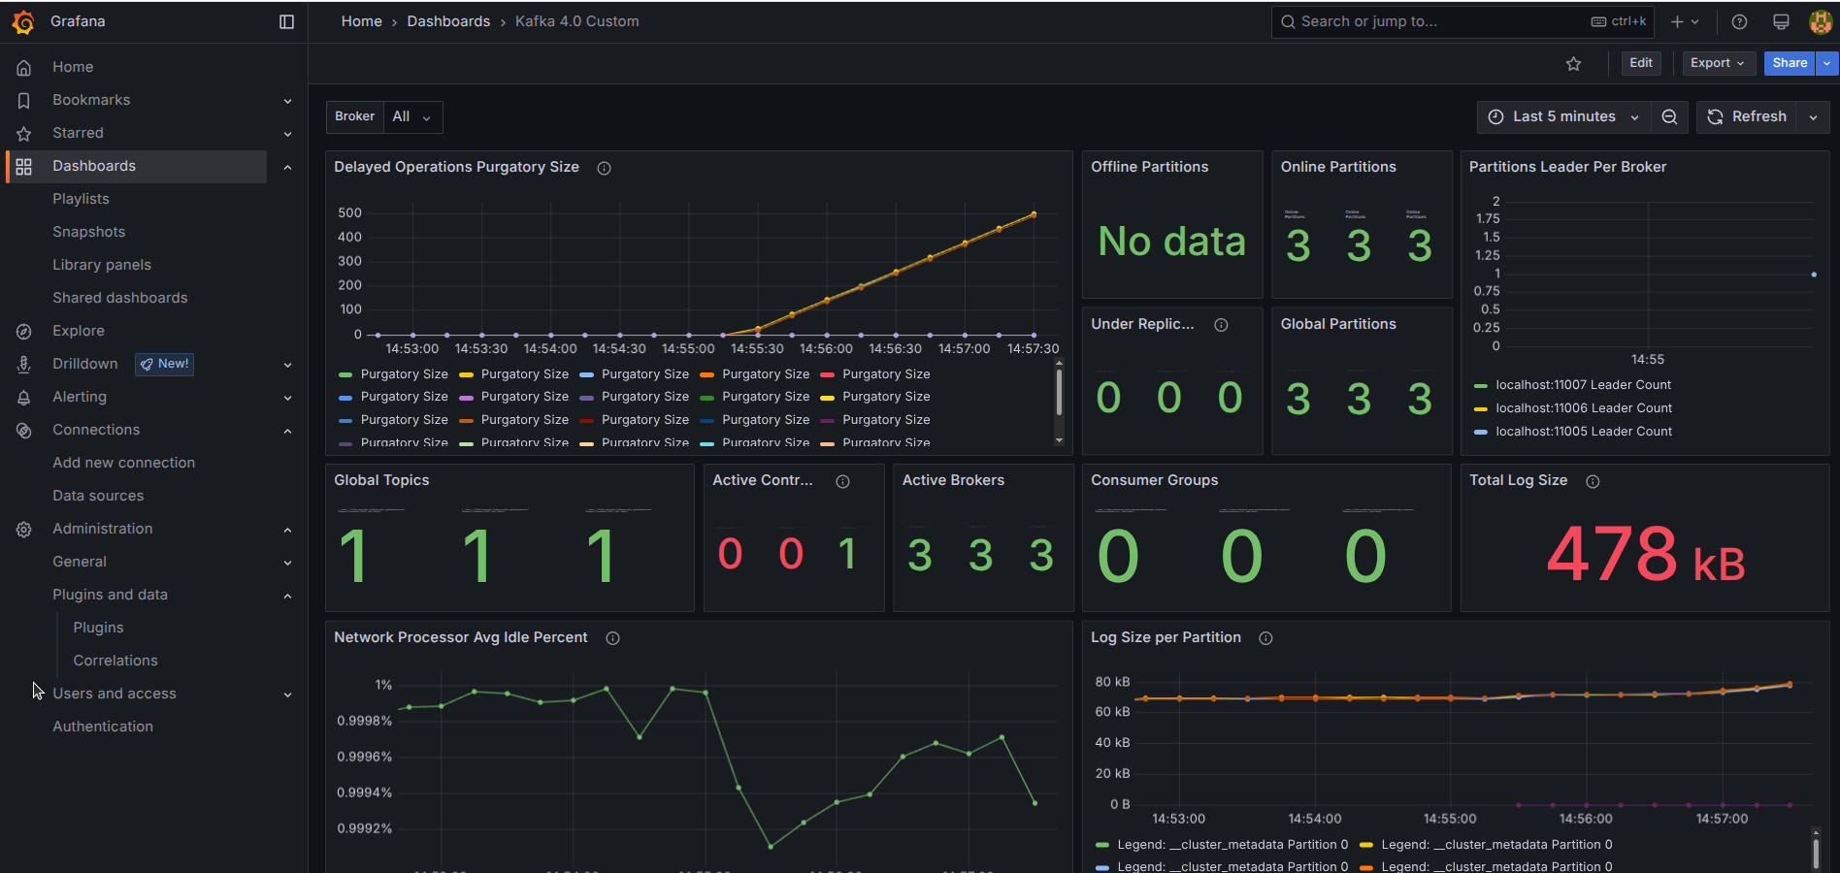The height and width of the screenshot is (873, 1840).
Task: Click info icon on Network Processor Idle panel
Action: (x=612, y=638)
